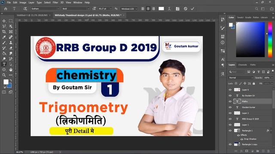Open the Windows LCD anti-aliasing dropdown
Image resolution: width=275 pixels, height=154 pixels.
coord(129,9)
